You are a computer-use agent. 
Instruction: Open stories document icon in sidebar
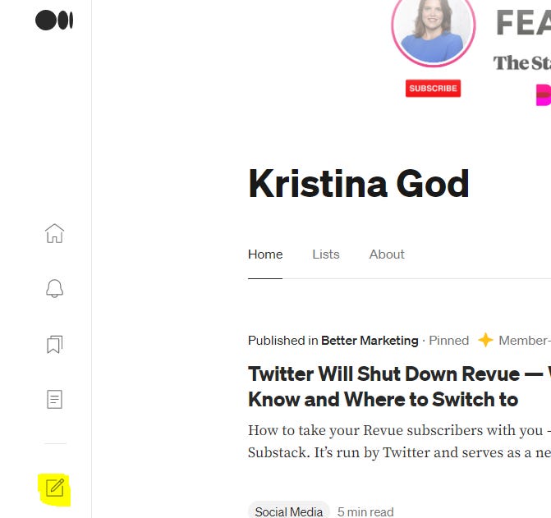point(54,399)
